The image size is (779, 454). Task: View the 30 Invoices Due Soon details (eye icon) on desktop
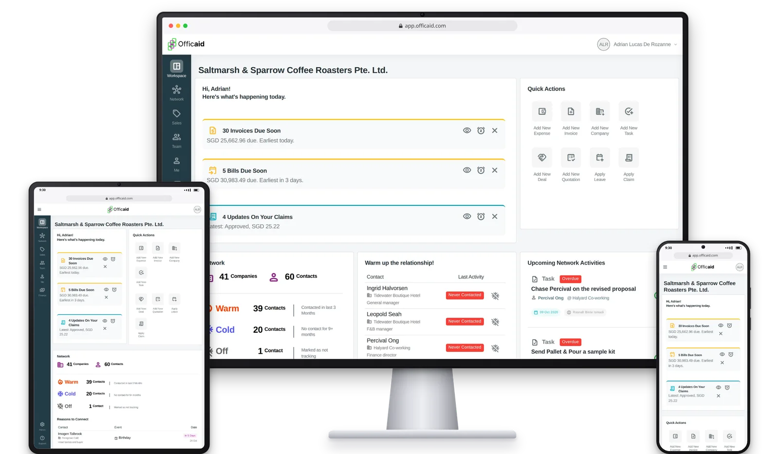467,130
